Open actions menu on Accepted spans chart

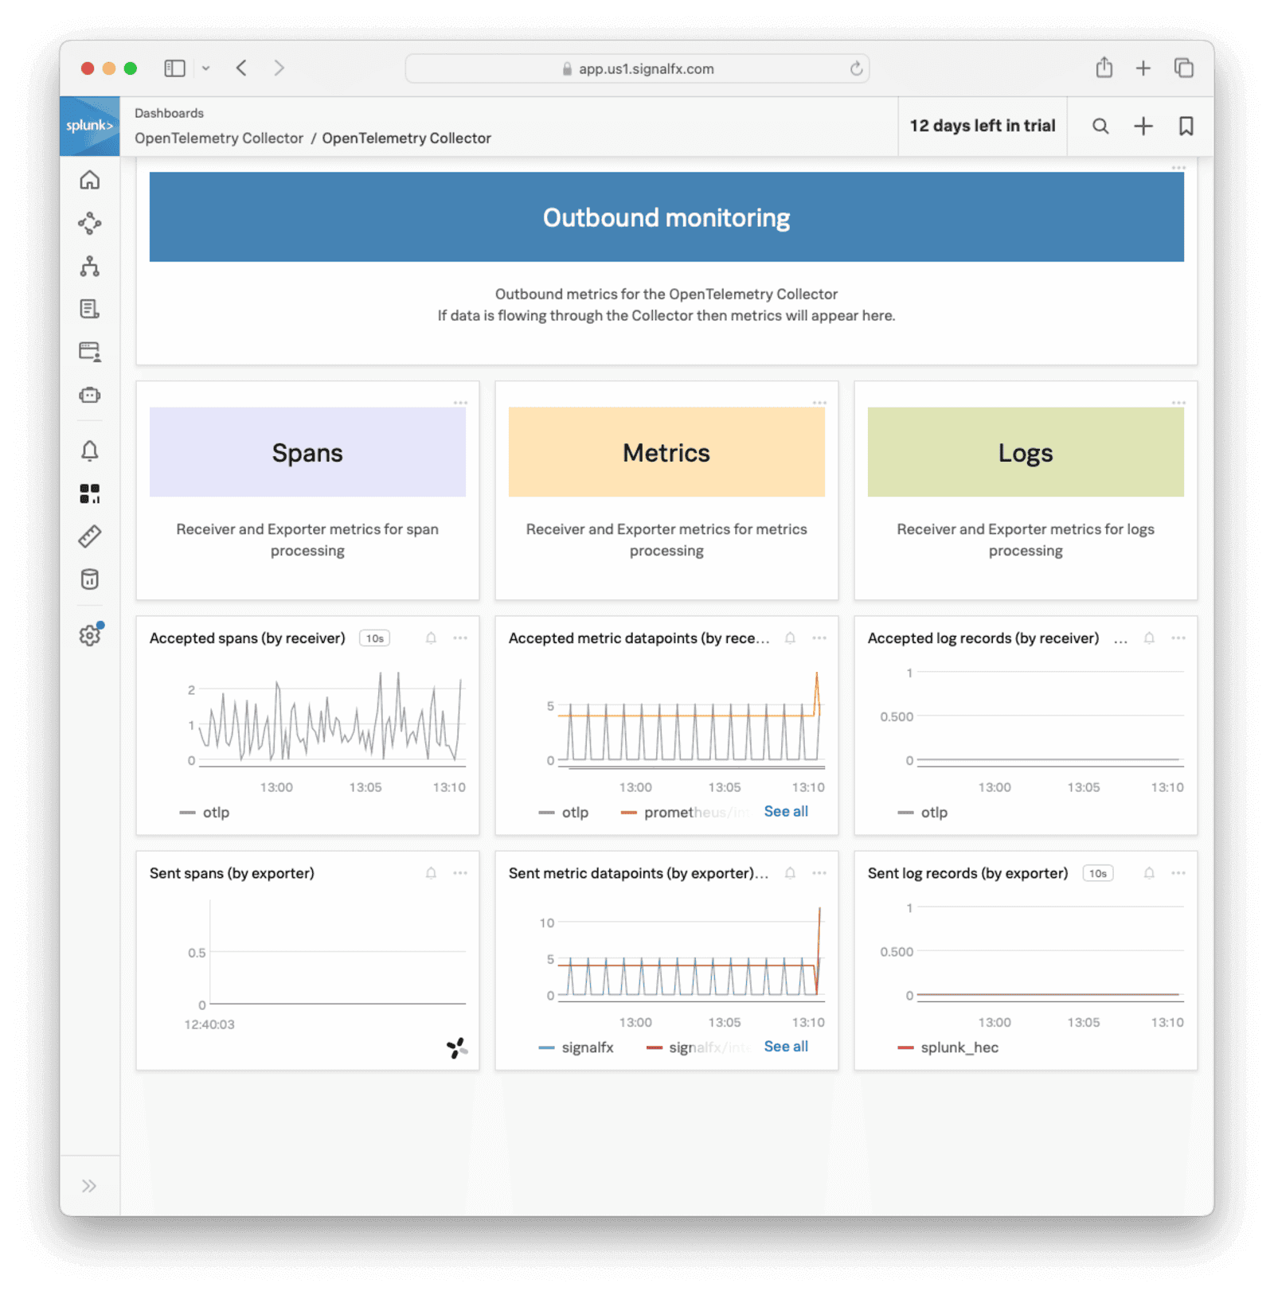coord(460,638)
